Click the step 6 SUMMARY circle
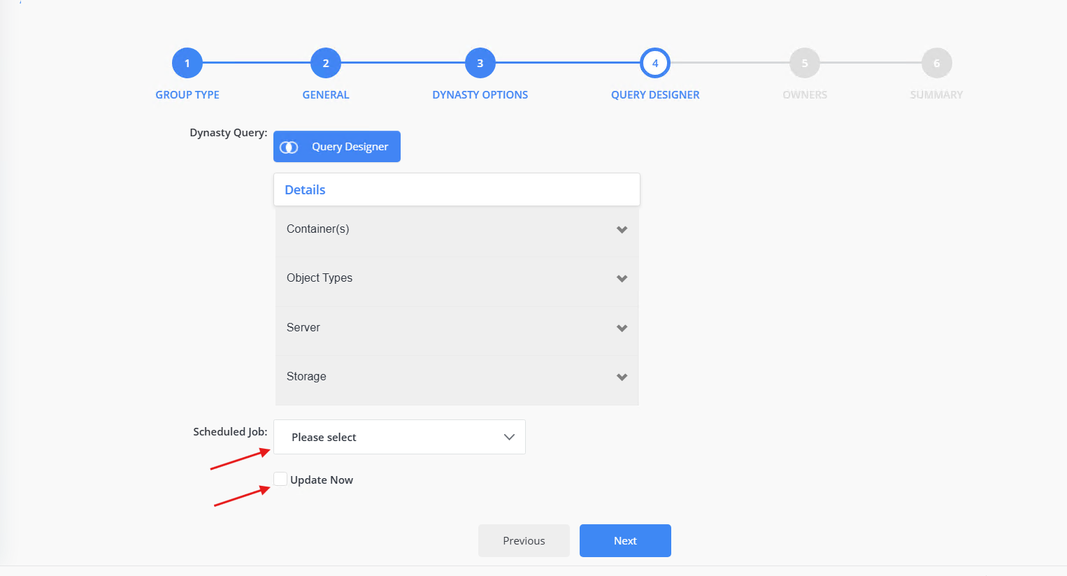Image resolution: width=1067 pixels, height=576 pixels. click(937, 62)
